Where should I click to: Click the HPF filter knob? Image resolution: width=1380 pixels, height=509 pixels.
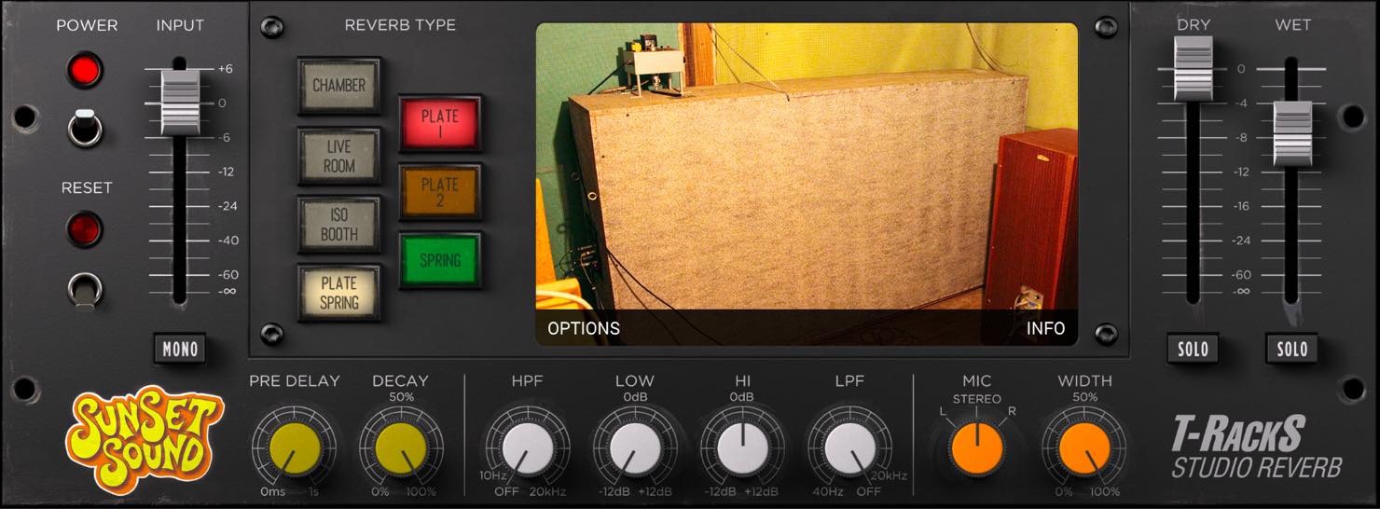[528, 449]
